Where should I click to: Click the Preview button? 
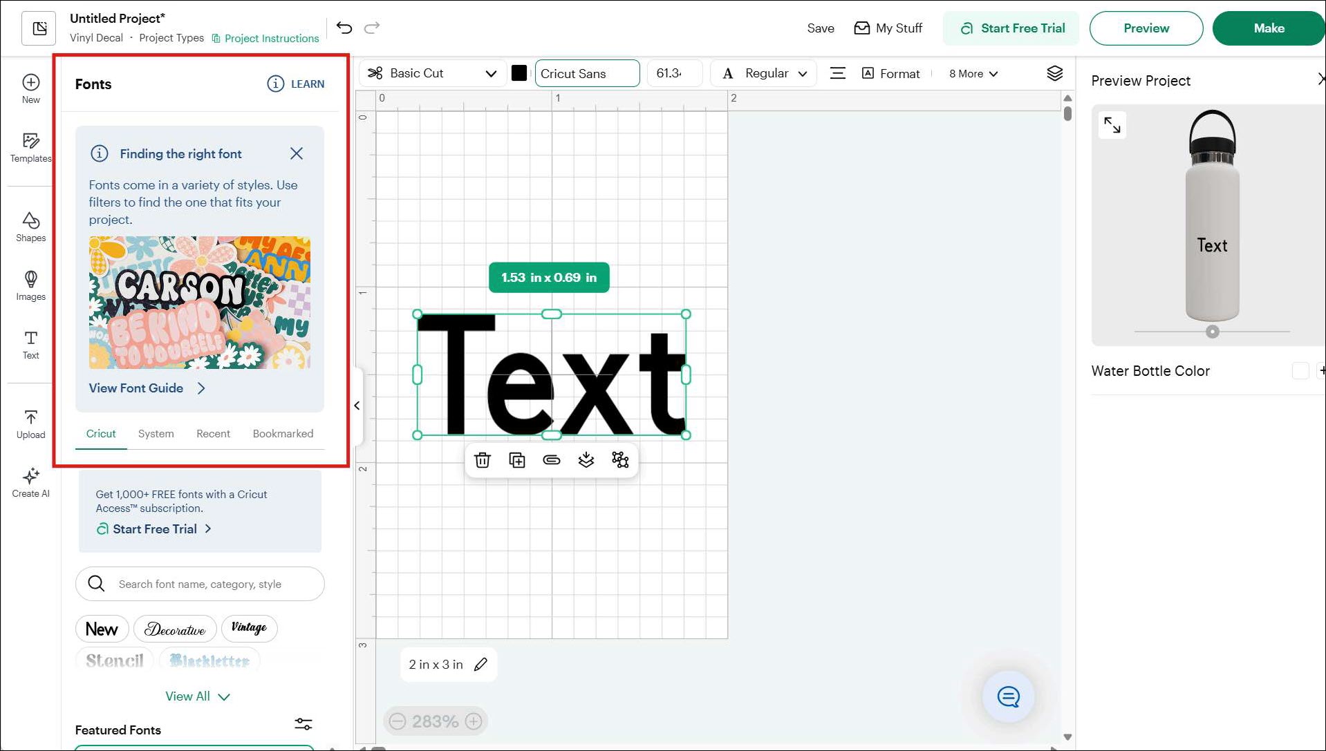point(1146,28)
